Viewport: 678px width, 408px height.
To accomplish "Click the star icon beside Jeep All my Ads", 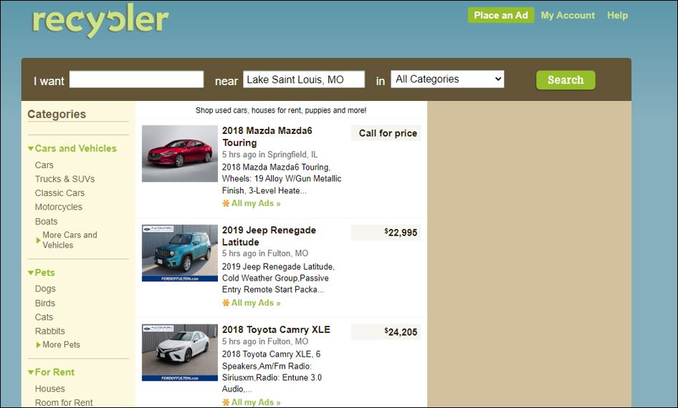I will 226,303.
